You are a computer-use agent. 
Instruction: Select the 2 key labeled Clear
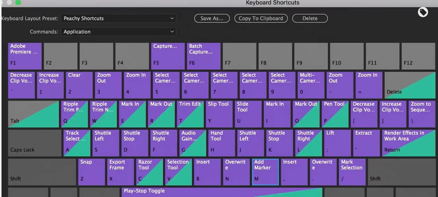(x=79, y=85)
